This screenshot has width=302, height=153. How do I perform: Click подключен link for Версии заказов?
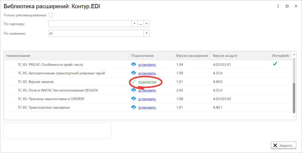coord(147,82)
